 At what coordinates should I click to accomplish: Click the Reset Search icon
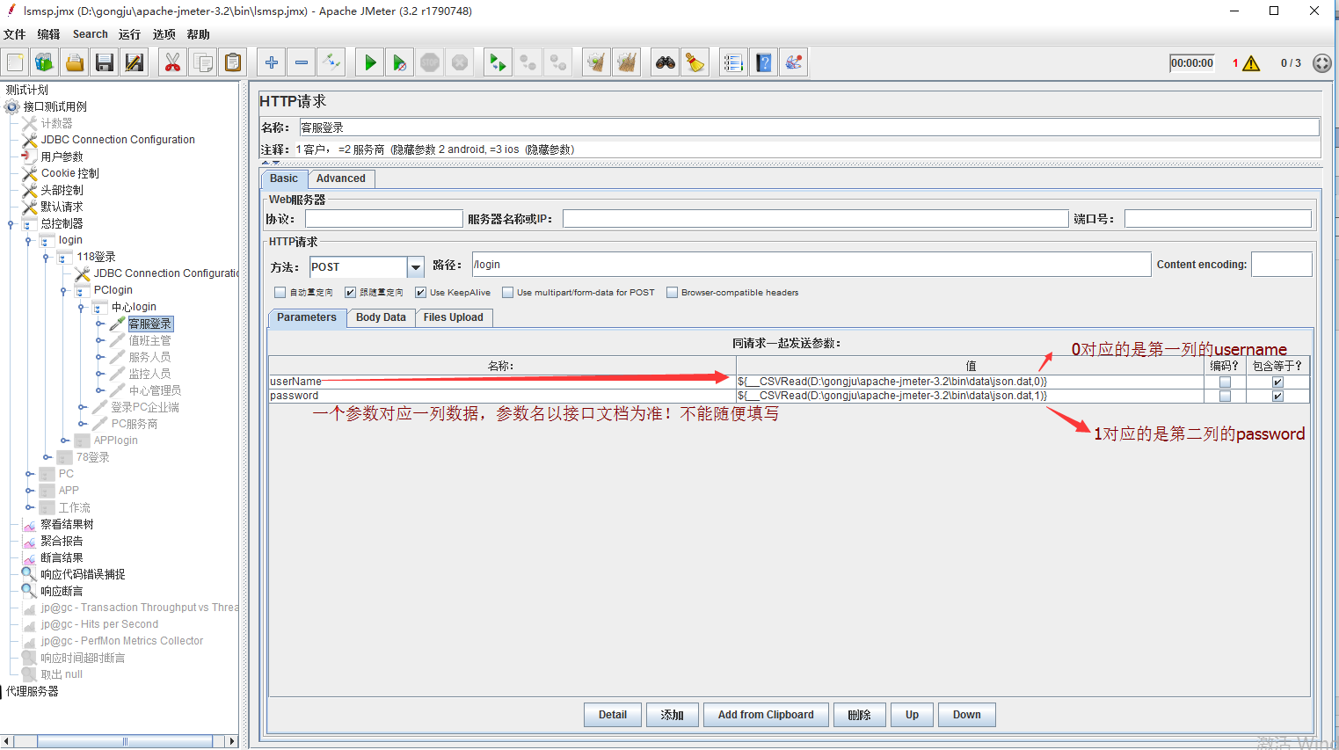695,62
